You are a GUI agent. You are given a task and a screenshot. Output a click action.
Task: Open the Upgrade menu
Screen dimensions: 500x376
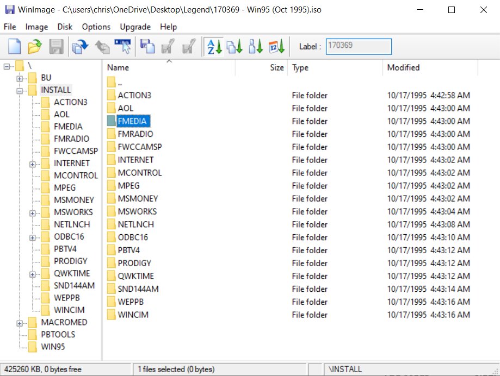coord(135,27)
